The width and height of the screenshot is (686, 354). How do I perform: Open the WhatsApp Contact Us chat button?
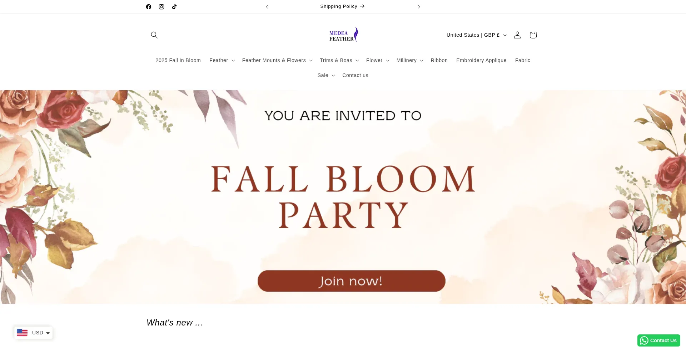(x=658, y=340)
